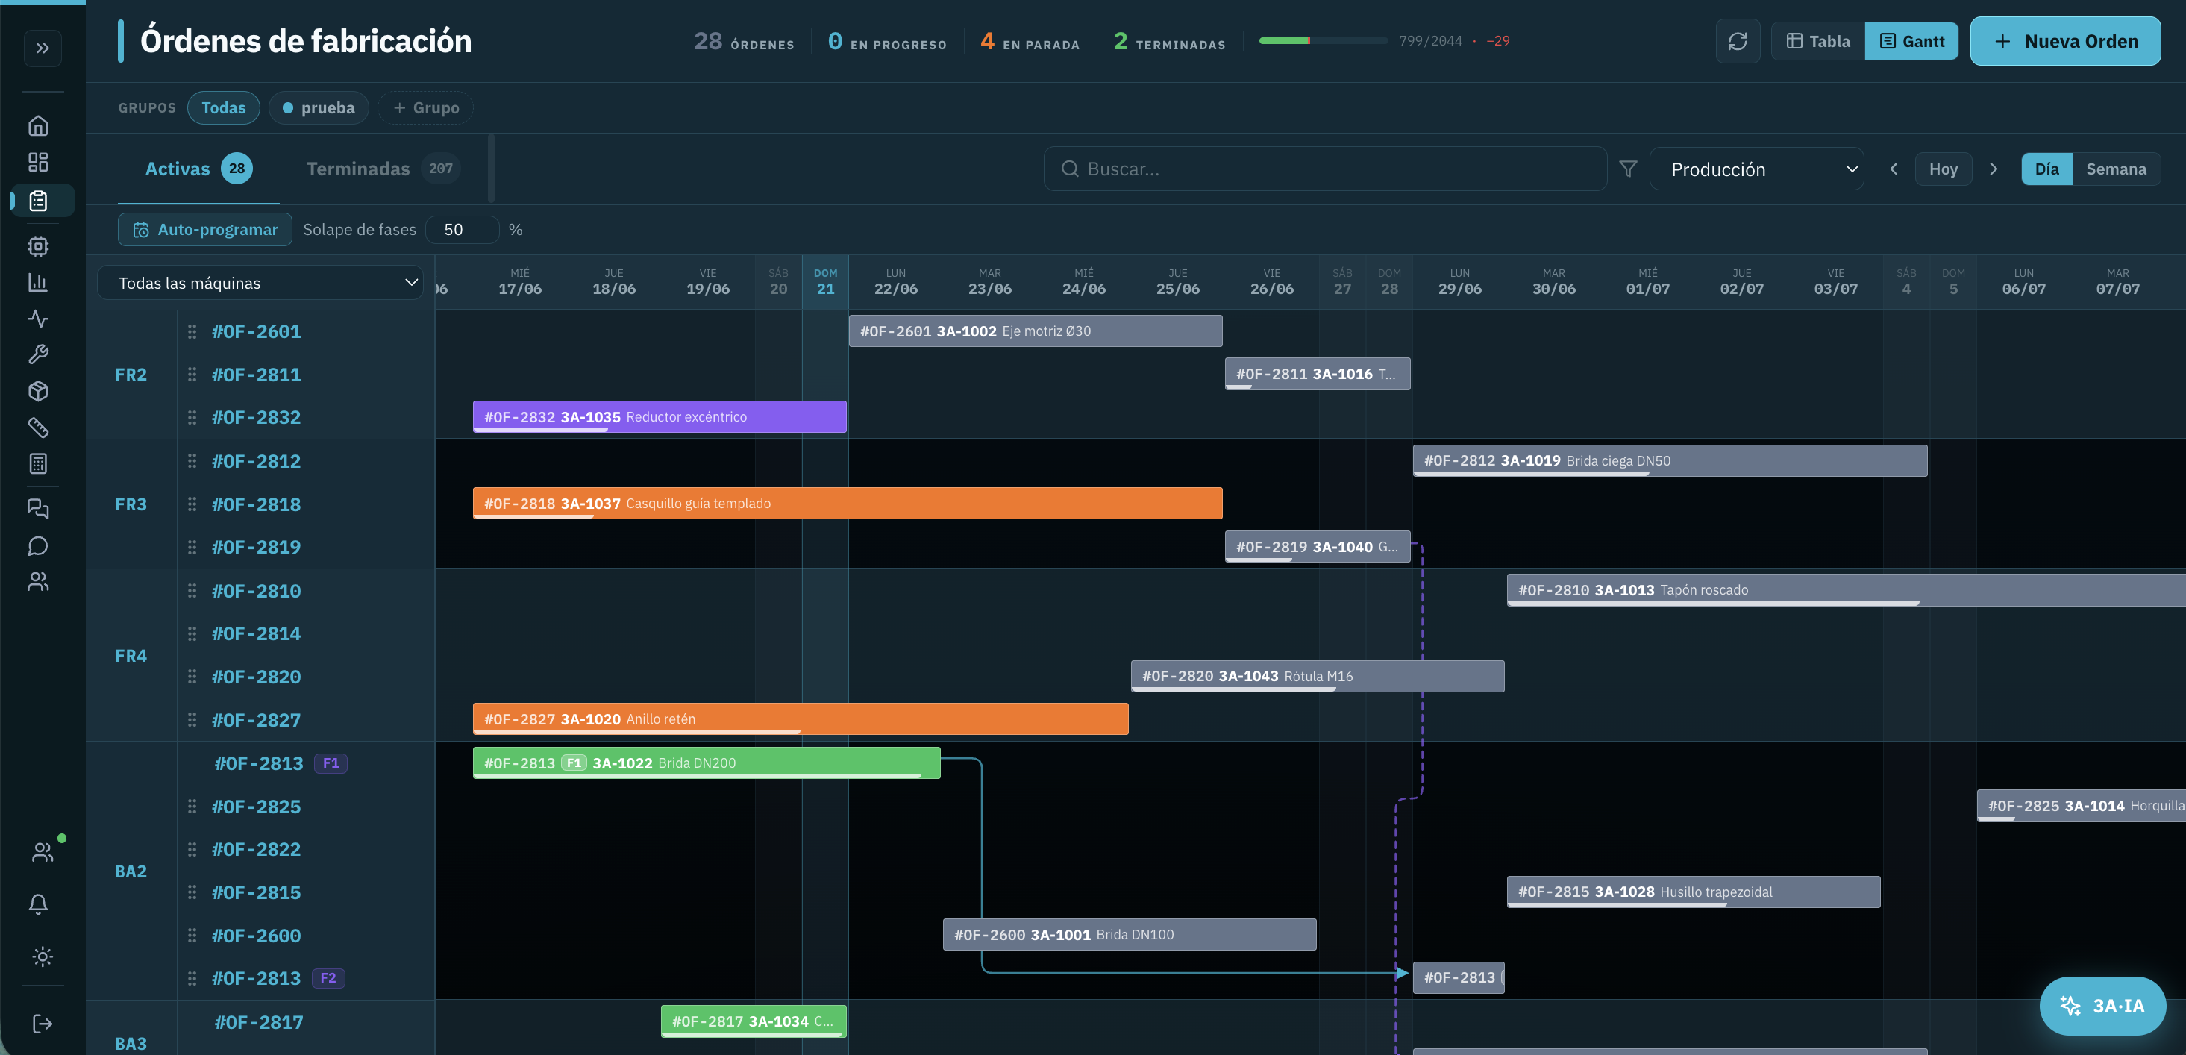2186x1055 pixels.
Task: Open the dashboard grid icon in sidebar
Action: (x=38, y=162)
